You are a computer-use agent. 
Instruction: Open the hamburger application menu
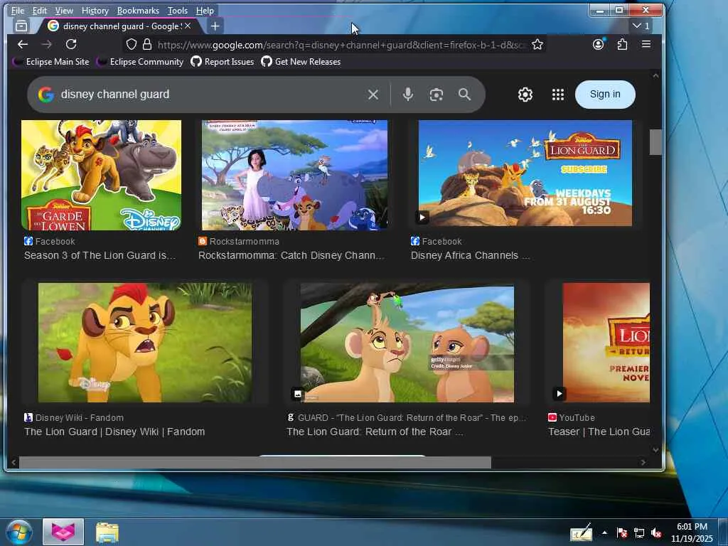[x=646, y=44]
